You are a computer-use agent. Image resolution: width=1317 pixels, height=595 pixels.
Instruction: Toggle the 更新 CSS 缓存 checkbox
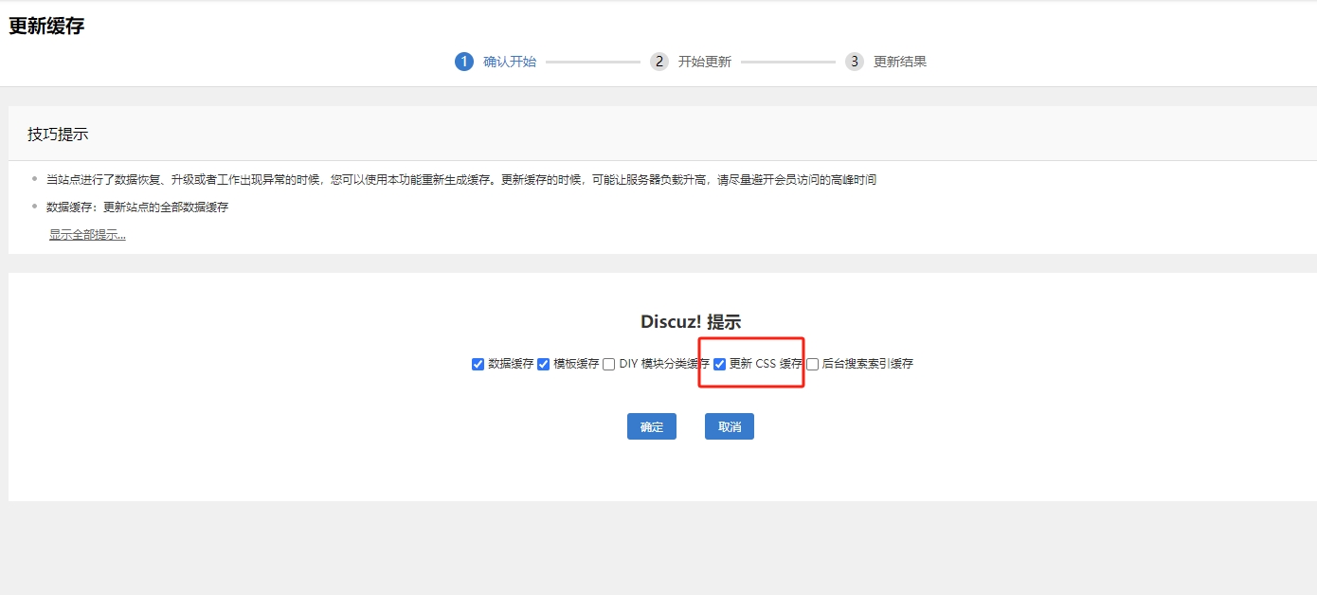[720, 364]
